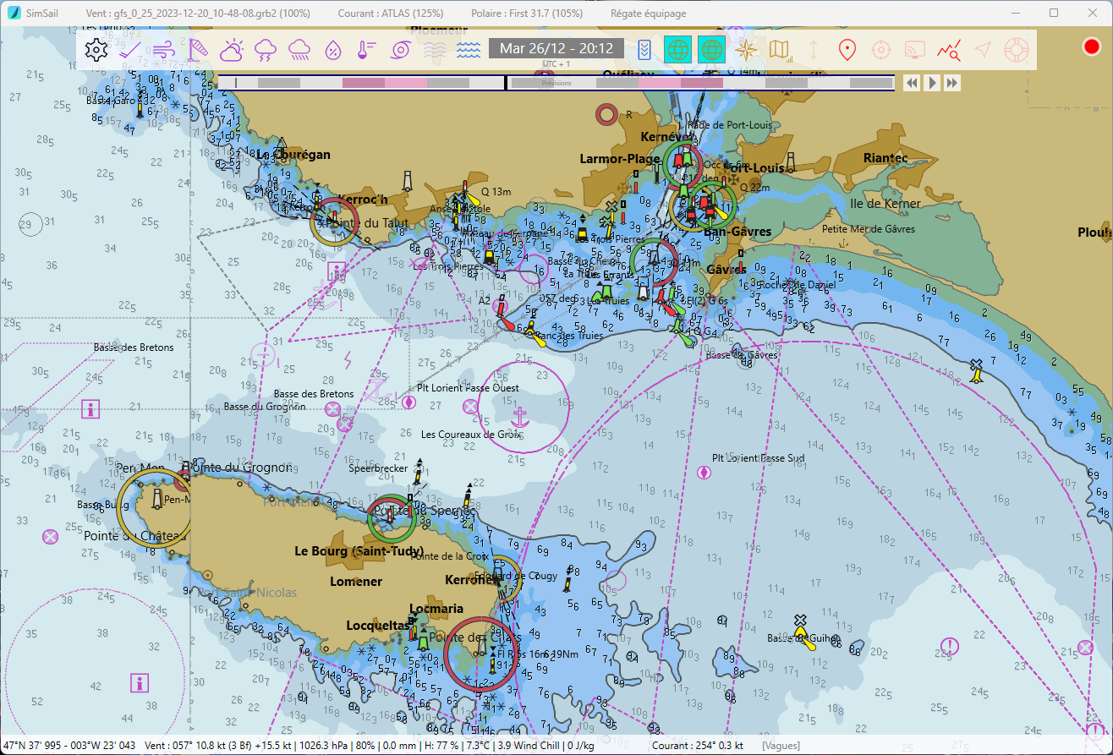Select the cyclone spiral icon

(400, 50)
